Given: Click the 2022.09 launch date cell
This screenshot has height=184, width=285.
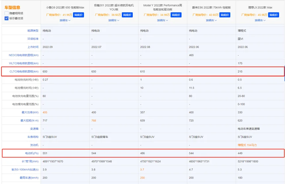Looking at the screenshot, I should tap(48, 47).
